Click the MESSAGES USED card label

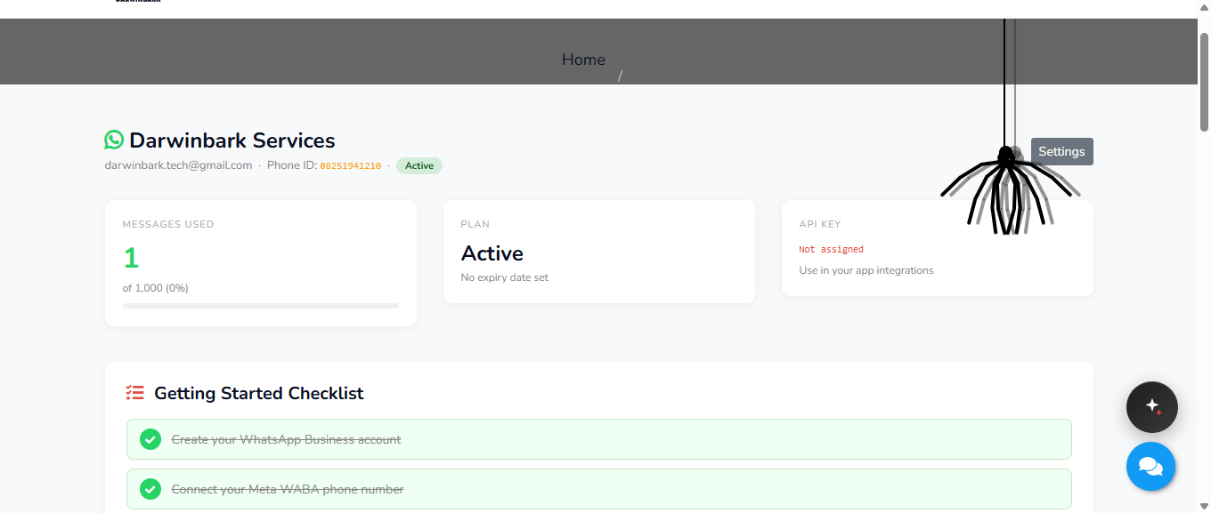168,224
